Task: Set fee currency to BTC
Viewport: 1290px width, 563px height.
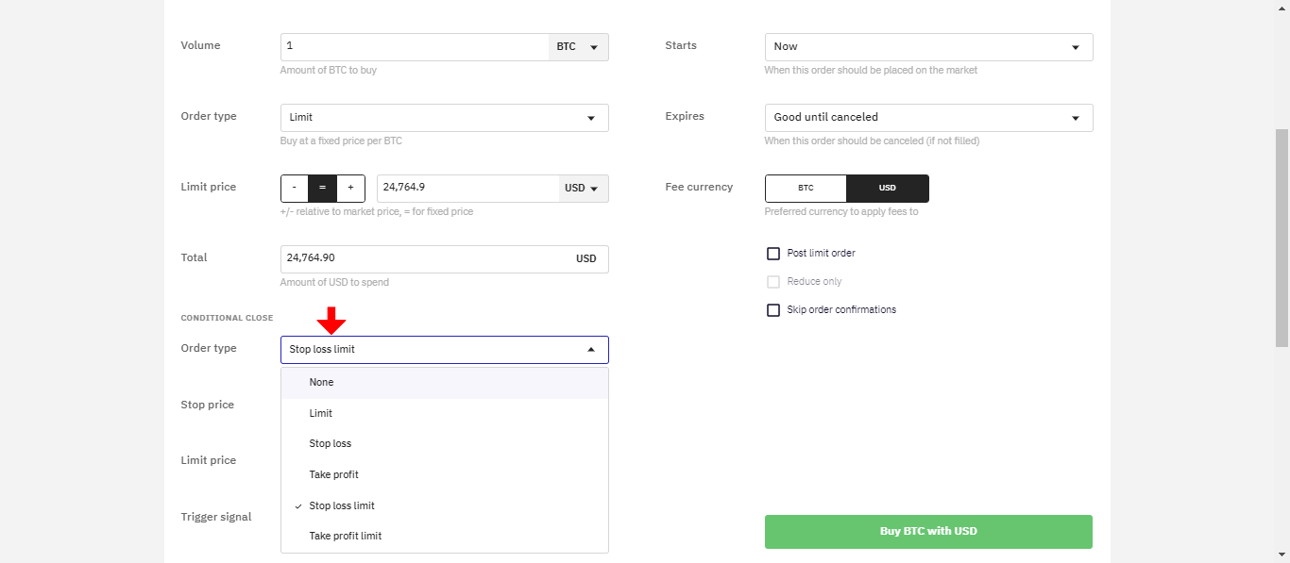Action: pos(806,189)
